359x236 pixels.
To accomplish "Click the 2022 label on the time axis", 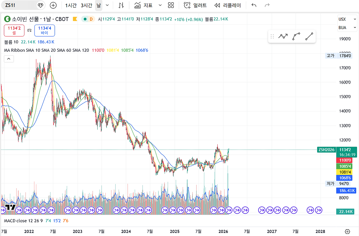I will (29, 232).
